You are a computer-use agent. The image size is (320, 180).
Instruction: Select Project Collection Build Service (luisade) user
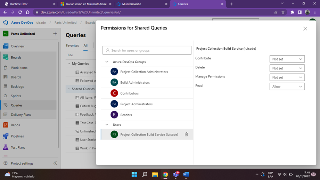point(147,134)
